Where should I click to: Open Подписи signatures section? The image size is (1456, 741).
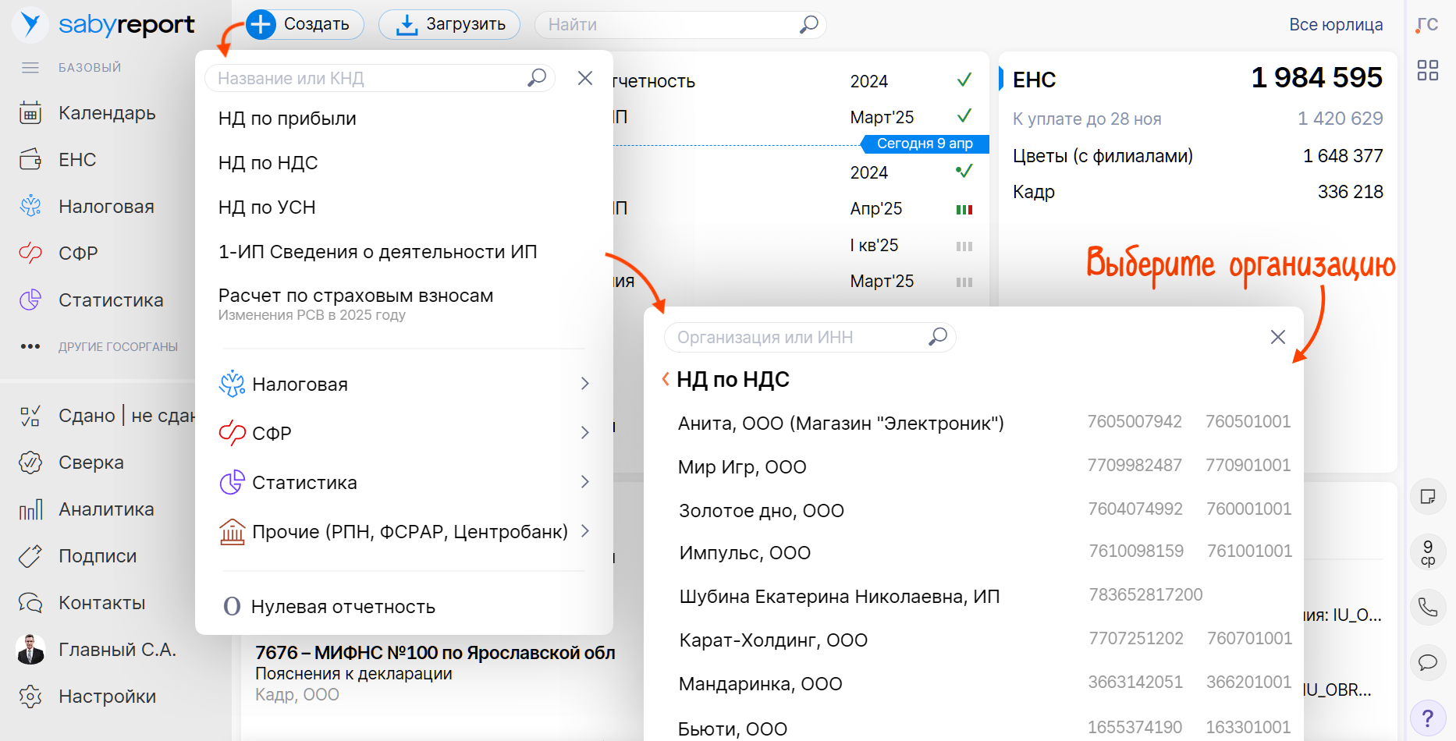(x=98, y=556)
